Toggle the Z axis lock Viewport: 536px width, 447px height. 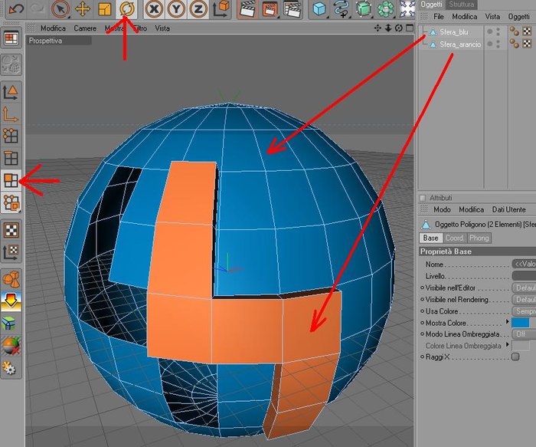[x=198, y=9]
